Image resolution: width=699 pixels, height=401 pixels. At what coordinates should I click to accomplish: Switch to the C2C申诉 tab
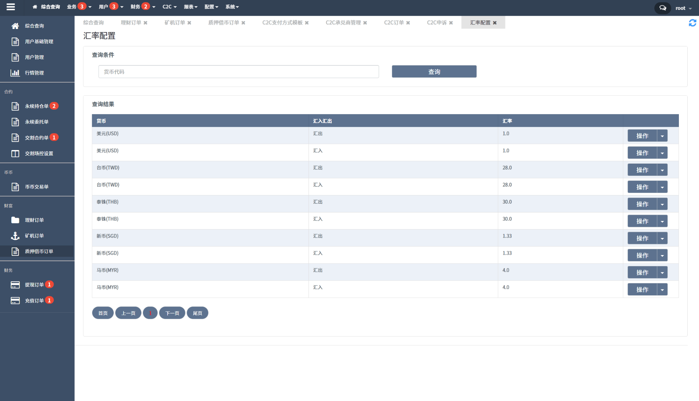[x=437, y=23]
